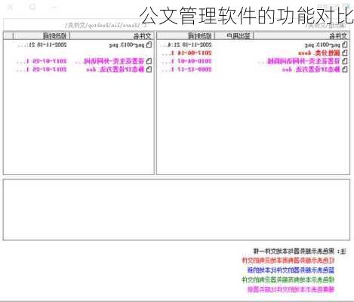The image size is (354, 302).
Task: Click the C:/Users/Lin/Desktop/文件夹 path field
Action: tap(78, 25)
